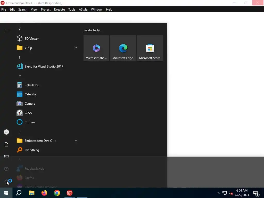
Task: Open Documents from the Start sidebar
Action: pos(6,144)
